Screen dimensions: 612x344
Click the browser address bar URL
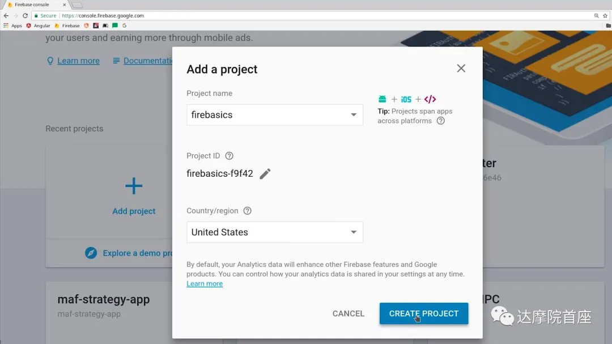point(103,16)
